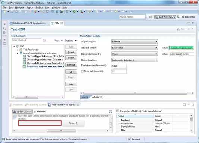The width and height of the screenshot is (199, 143).
Task: Open the Project menu
Action: pos(39,7)
